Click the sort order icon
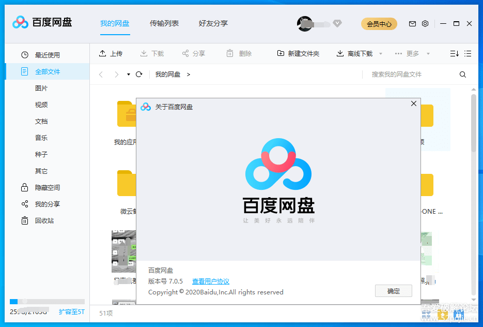Screen dimensions: 483x327 coord(455,54)
